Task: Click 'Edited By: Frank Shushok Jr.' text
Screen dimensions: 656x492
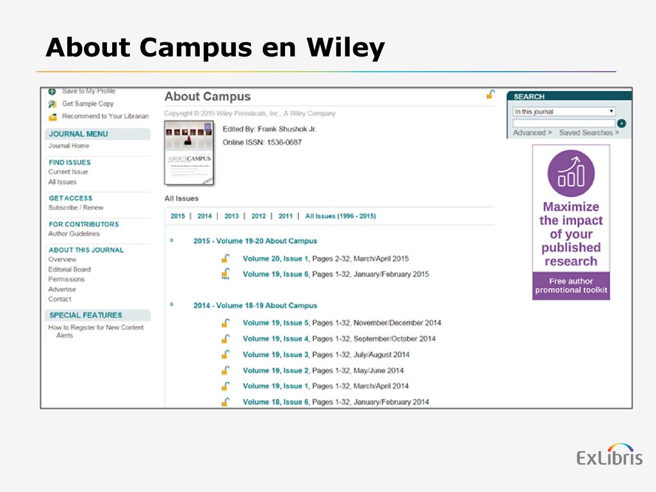Action: click(270, 129)
